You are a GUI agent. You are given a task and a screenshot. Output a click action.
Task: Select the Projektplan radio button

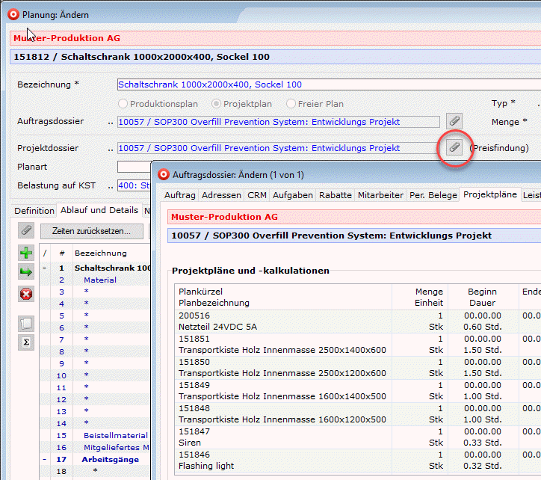217,104
